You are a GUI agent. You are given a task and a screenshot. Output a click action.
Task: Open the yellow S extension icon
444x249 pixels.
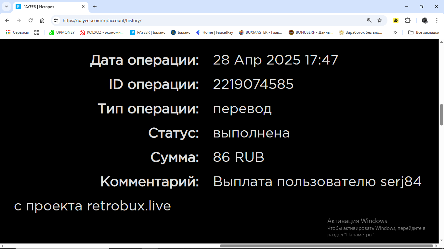click(x=396, y=20)
